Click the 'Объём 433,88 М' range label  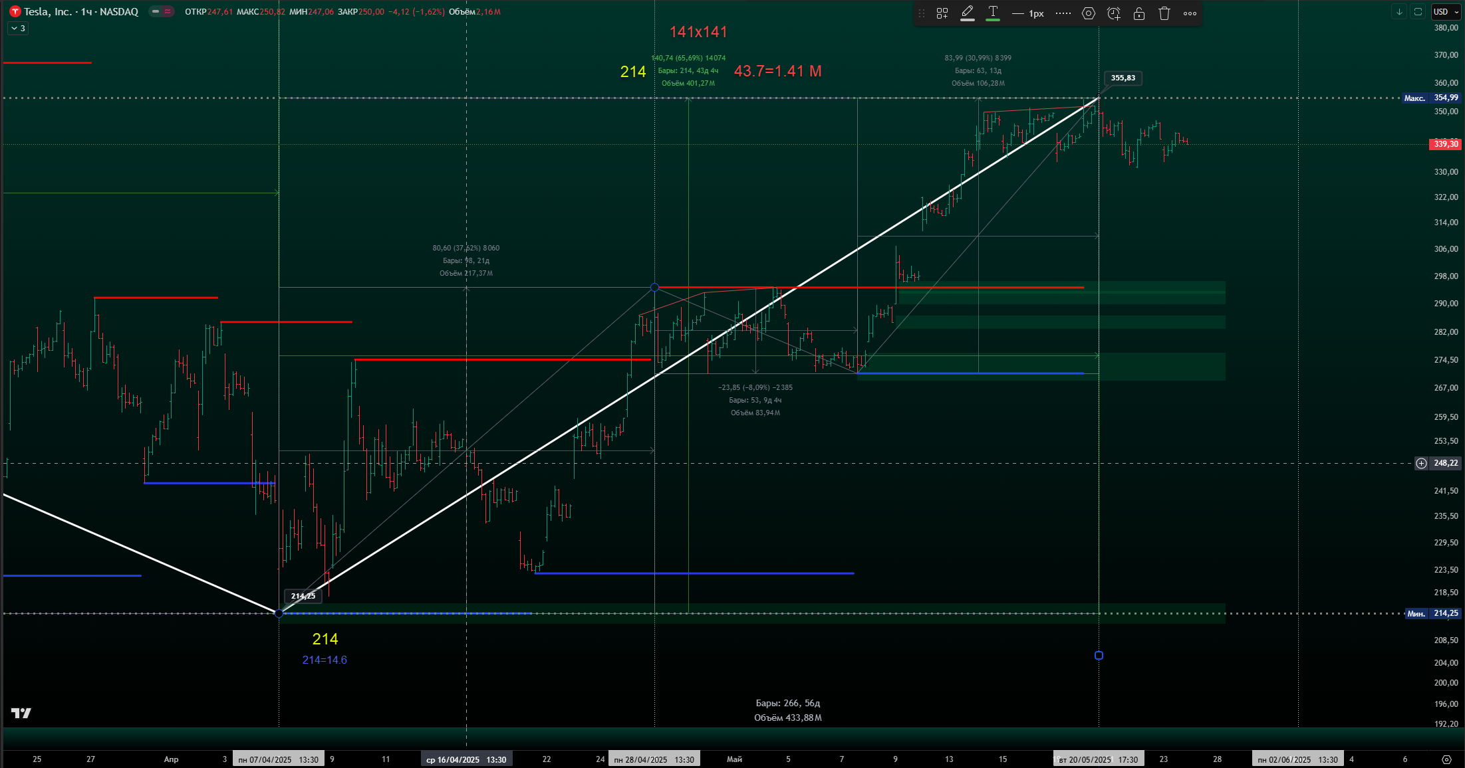tap(788, 718)
